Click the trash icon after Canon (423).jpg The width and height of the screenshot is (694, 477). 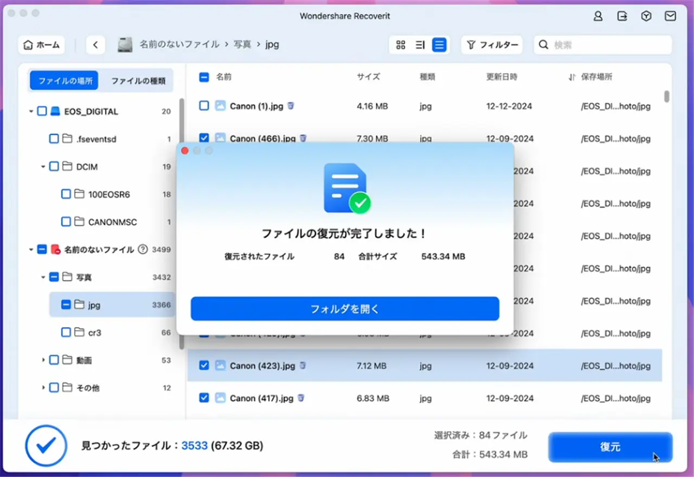[x=303, y=365]
